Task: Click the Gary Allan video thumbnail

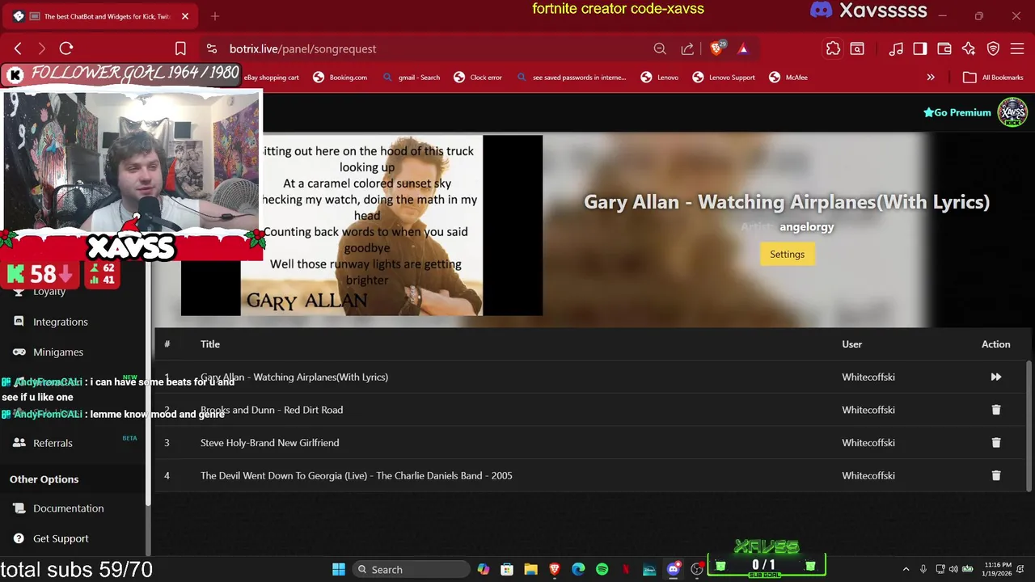Action: pos(361,226)
